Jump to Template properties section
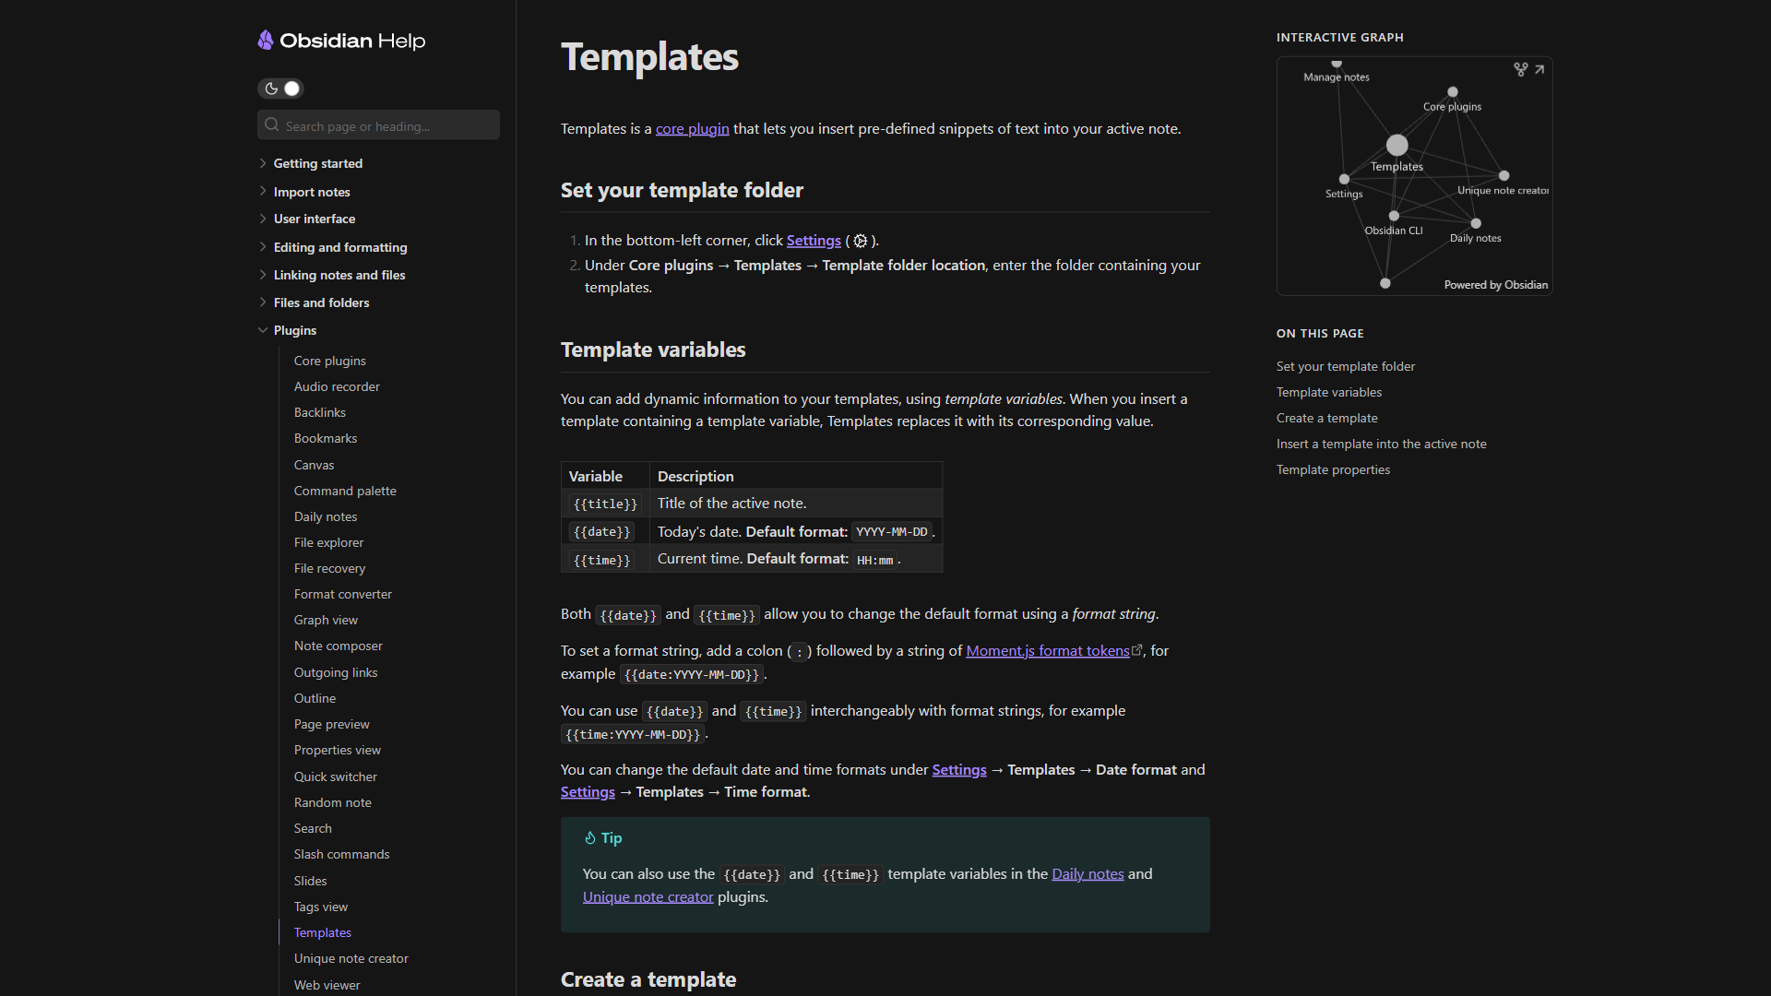 (1334, 470)
